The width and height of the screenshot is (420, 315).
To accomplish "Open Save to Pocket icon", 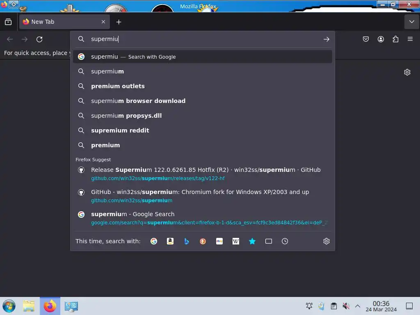I will pyautogui.click(x=365, y=39).
